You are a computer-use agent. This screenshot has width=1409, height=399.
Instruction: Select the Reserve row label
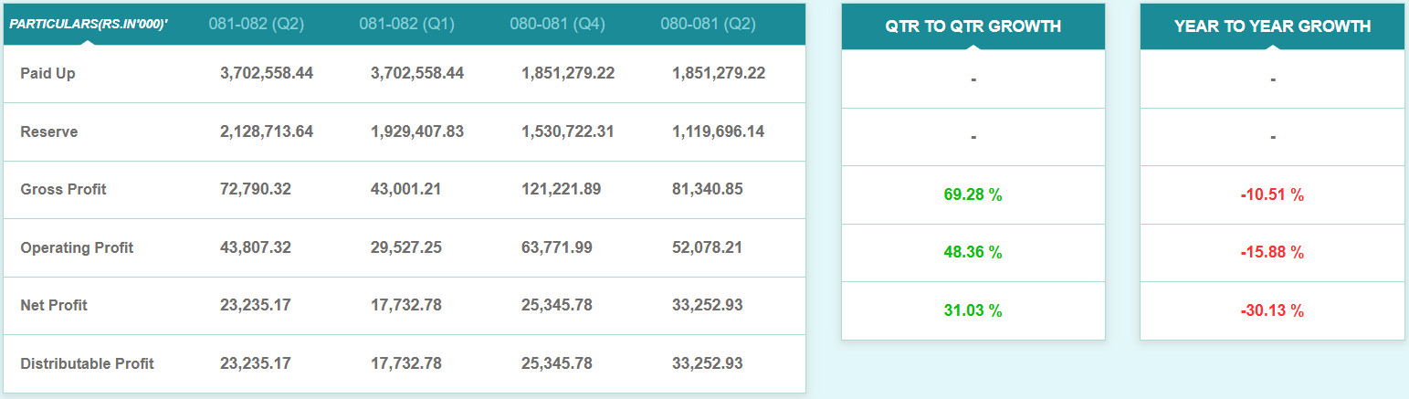49,131
